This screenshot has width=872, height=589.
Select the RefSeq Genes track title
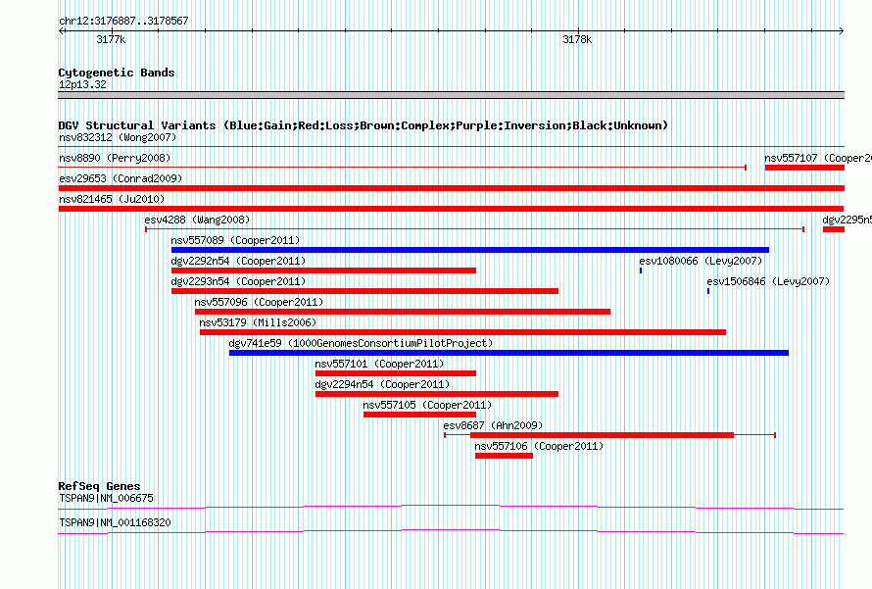pyautogui.click(x=99, y=486)
